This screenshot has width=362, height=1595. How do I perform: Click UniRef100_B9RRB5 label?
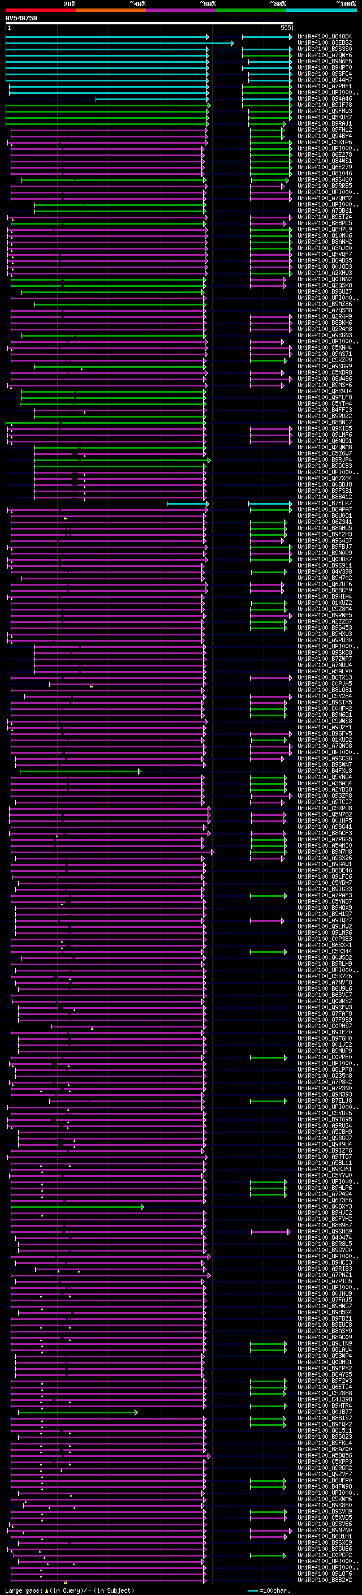pos(324,186)
